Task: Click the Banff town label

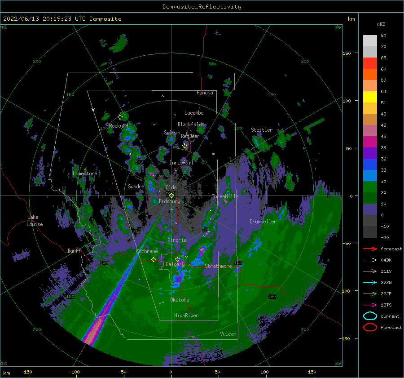Action: [x=74, y=250]
